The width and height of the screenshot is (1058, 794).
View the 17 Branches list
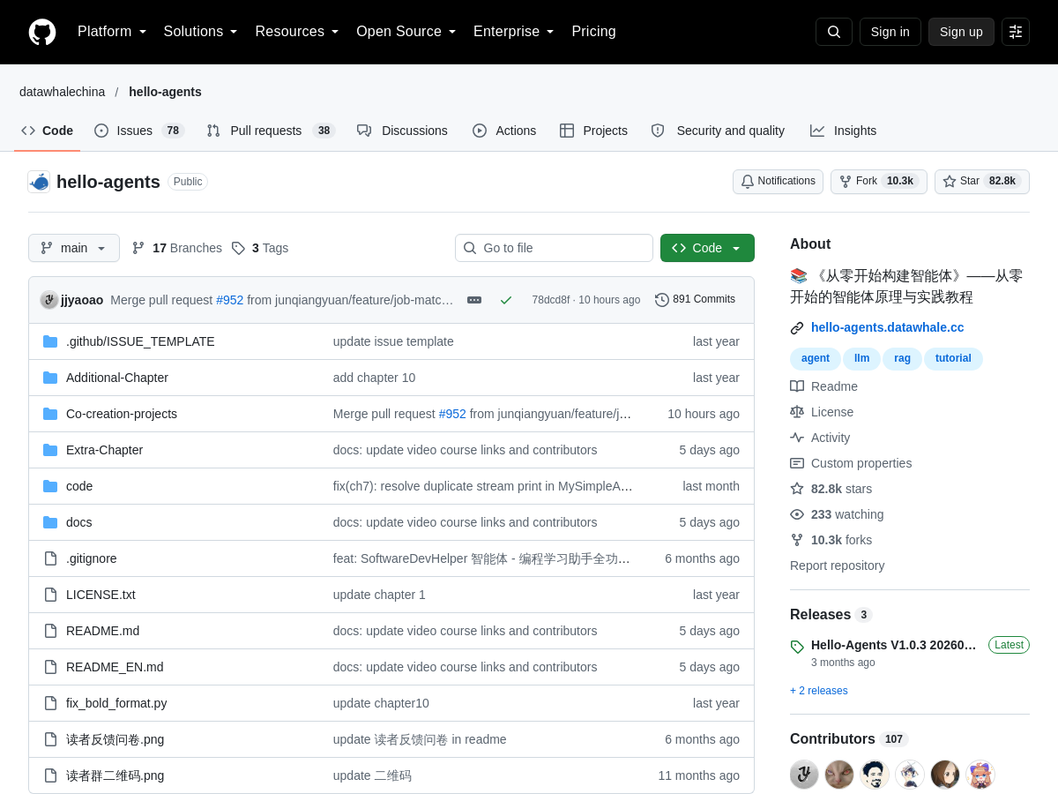click(177, 248)
